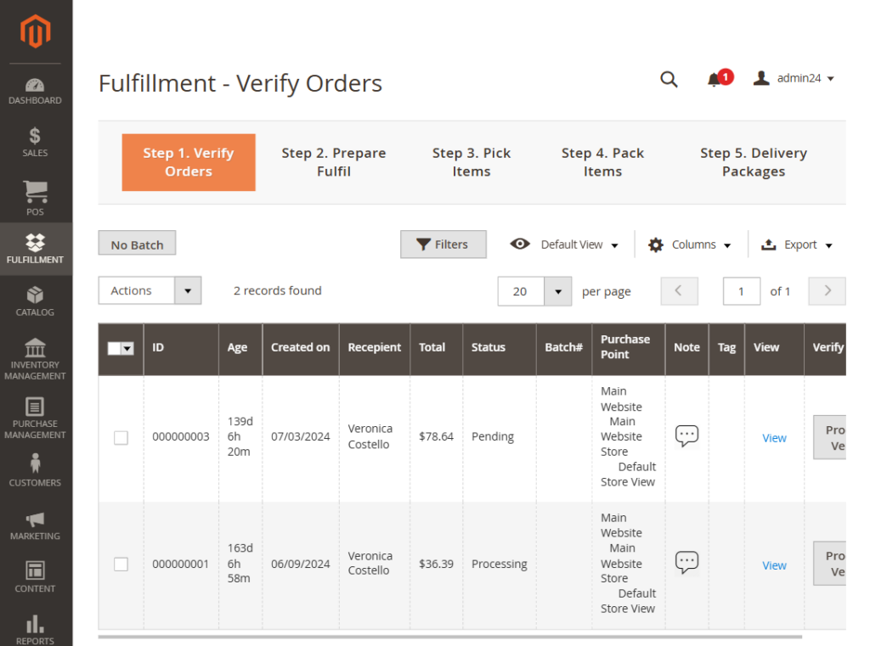Open the admin search magnifier
870x646 pixels.
669,79
